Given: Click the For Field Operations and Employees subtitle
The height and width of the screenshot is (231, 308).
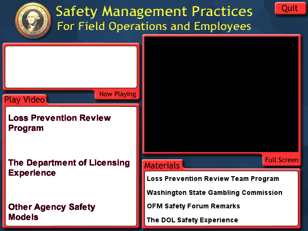Looking at the screenshot, I should point(154,26).
